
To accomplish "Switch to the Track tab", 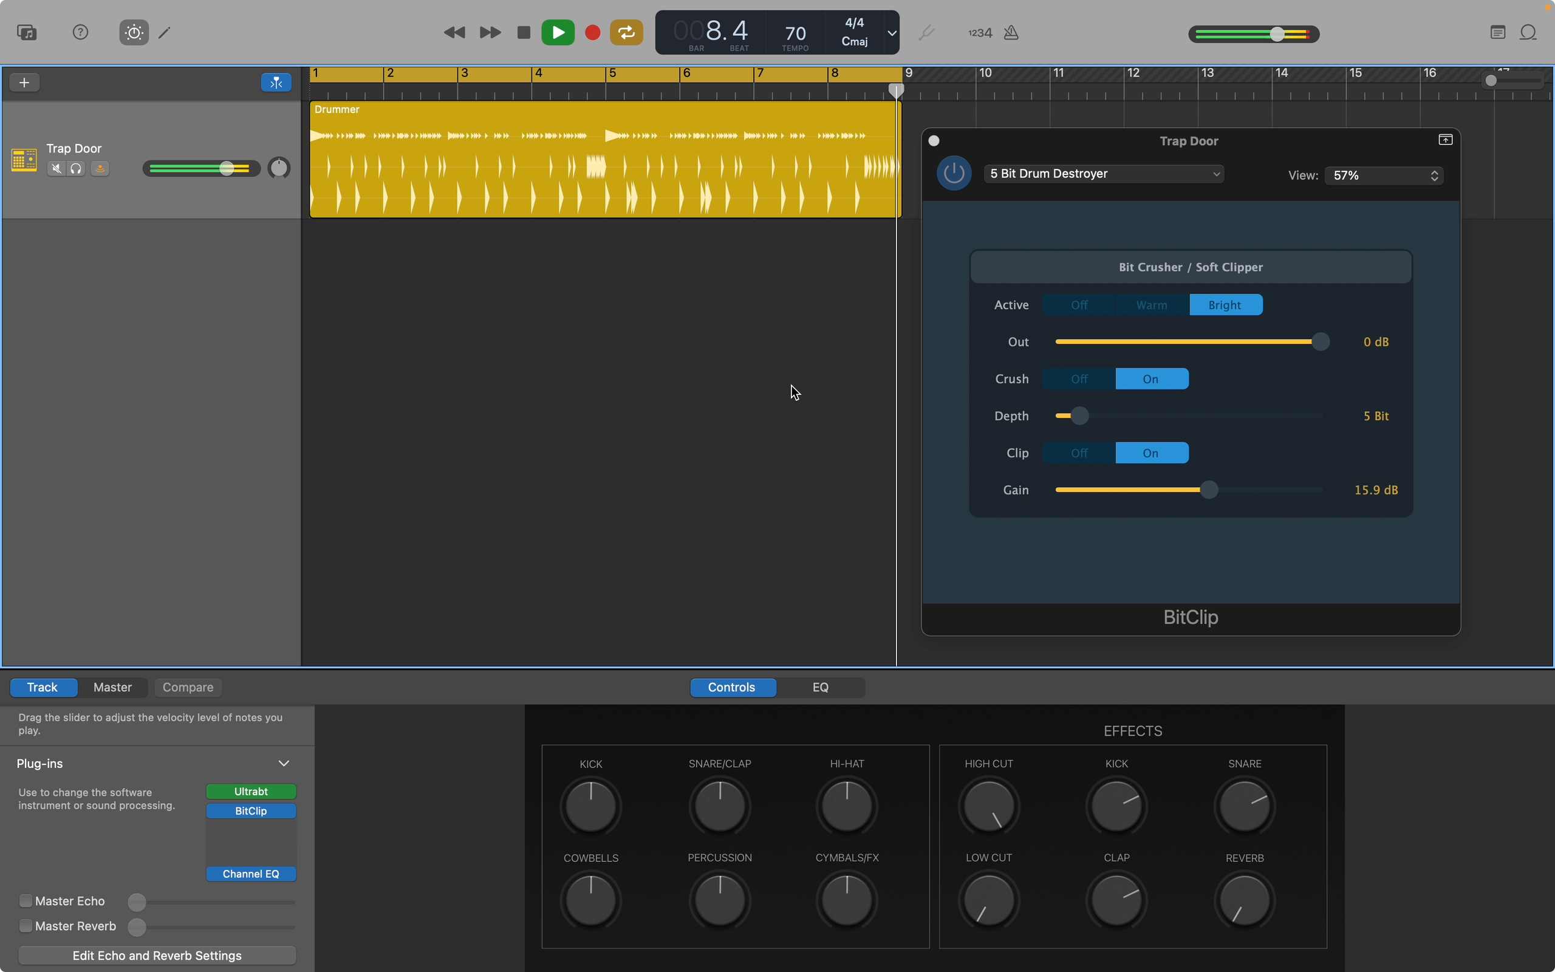I will click(43, 687).
